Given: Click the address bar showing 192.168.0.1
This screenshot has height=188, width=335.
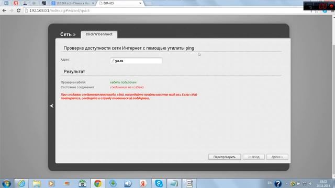Looking at the screenshot, I should tap(164, 10).
